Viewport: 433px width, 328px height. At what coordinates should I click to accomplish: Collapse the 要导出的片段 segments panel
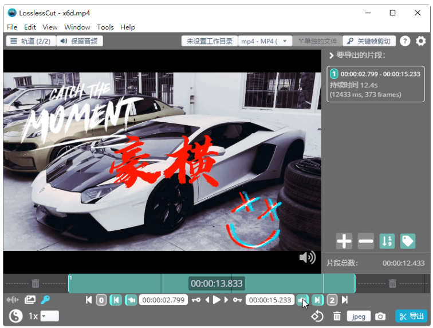(332, 55)
